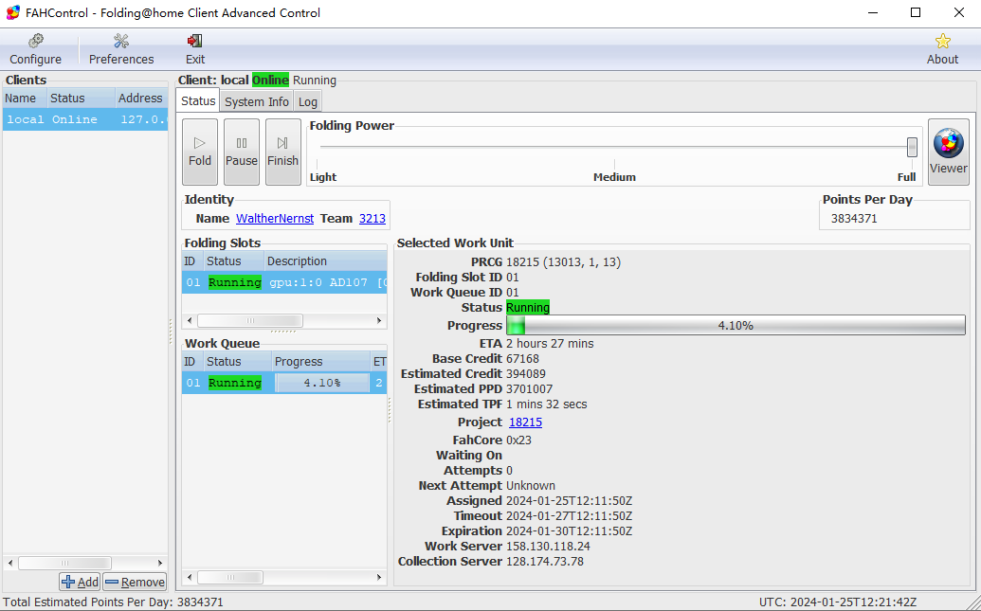Sort Clients by the Status column header
This screenshot has height=611, width=981.
pyautogui.click(x=82, y=99)
